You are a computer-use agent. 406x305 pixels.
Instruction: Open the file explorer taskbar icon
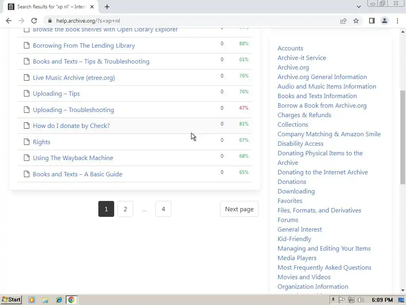tap(45, 300)
